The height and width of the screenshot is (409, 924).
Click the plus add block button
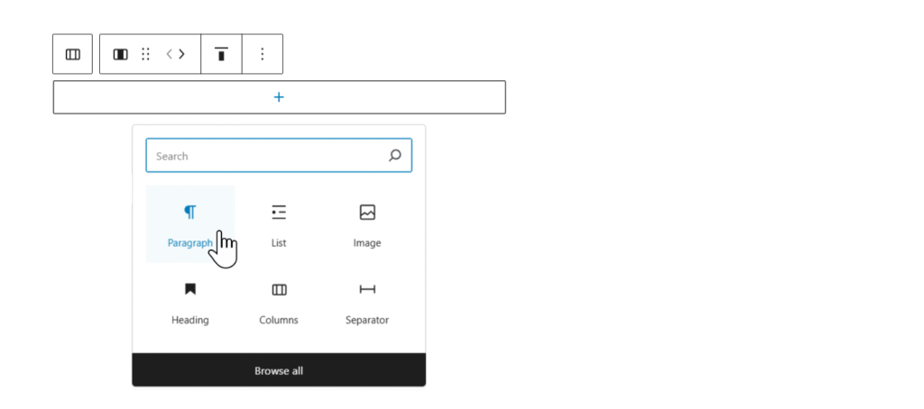pos(279,97)
